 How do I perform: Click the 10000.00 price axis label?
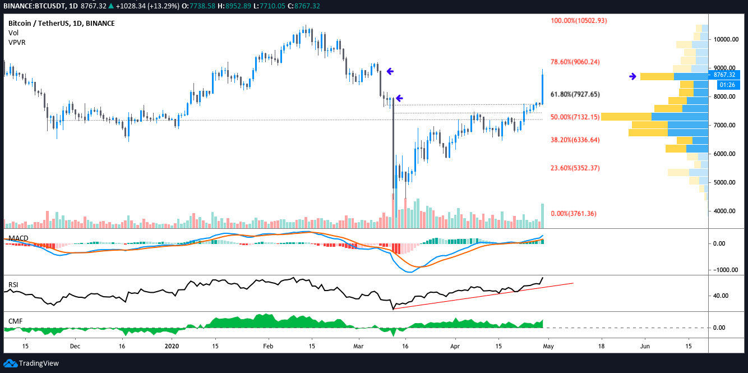[725, 40]
